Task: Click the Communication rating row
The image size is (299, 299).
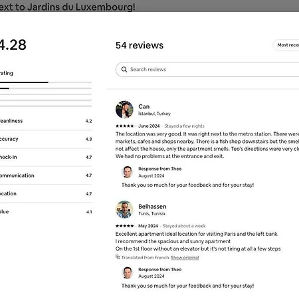Action: pos(46,175)
